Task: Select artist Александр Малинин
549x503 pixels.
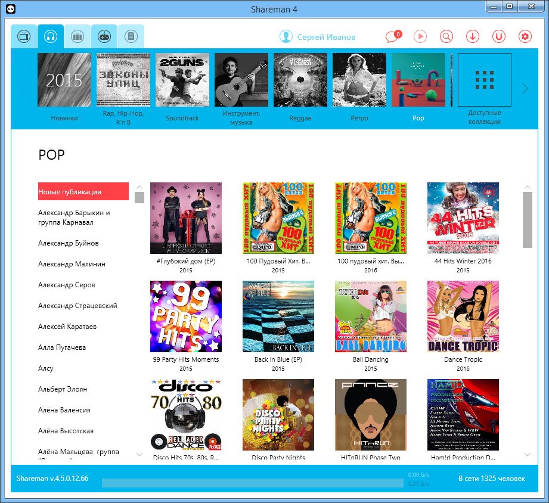Action: (x=72, y=264)
